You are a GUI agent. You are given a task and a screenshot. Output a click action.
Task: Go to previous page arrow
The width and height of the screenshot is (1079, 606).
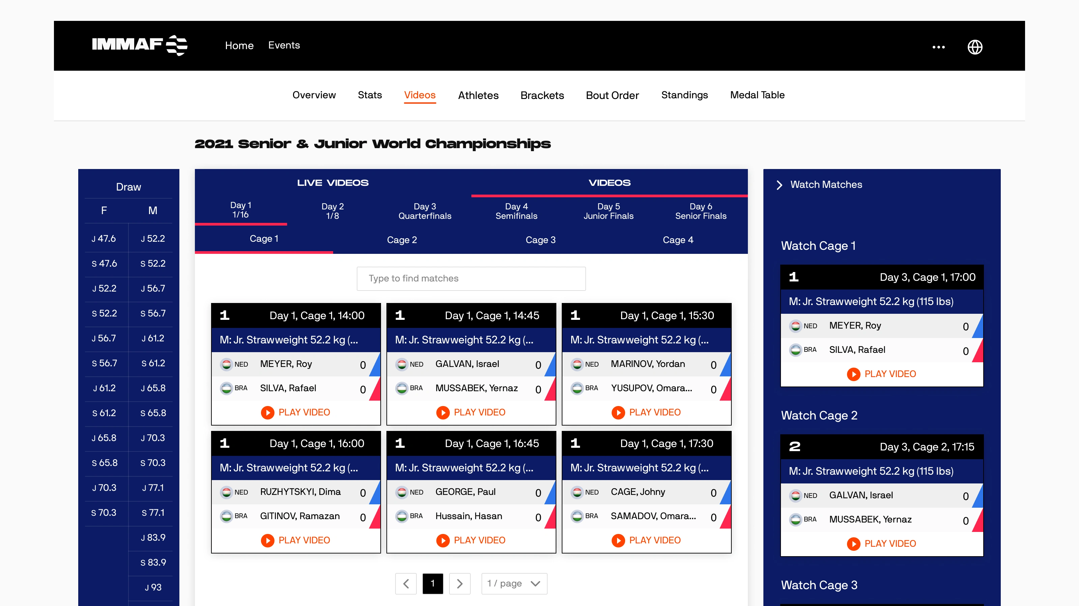[x=405, y=583]
